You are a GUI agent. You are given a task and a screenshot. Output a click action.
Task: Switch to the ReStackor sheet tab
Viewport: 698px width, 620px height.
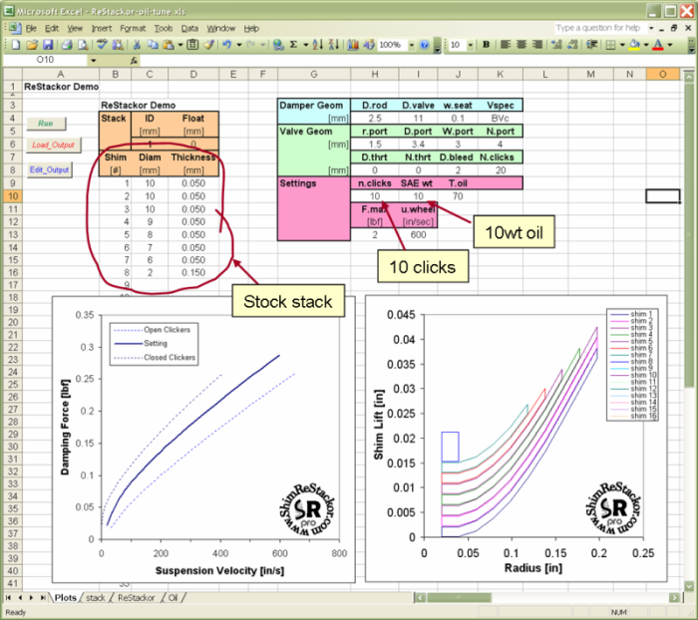(136, 598)
